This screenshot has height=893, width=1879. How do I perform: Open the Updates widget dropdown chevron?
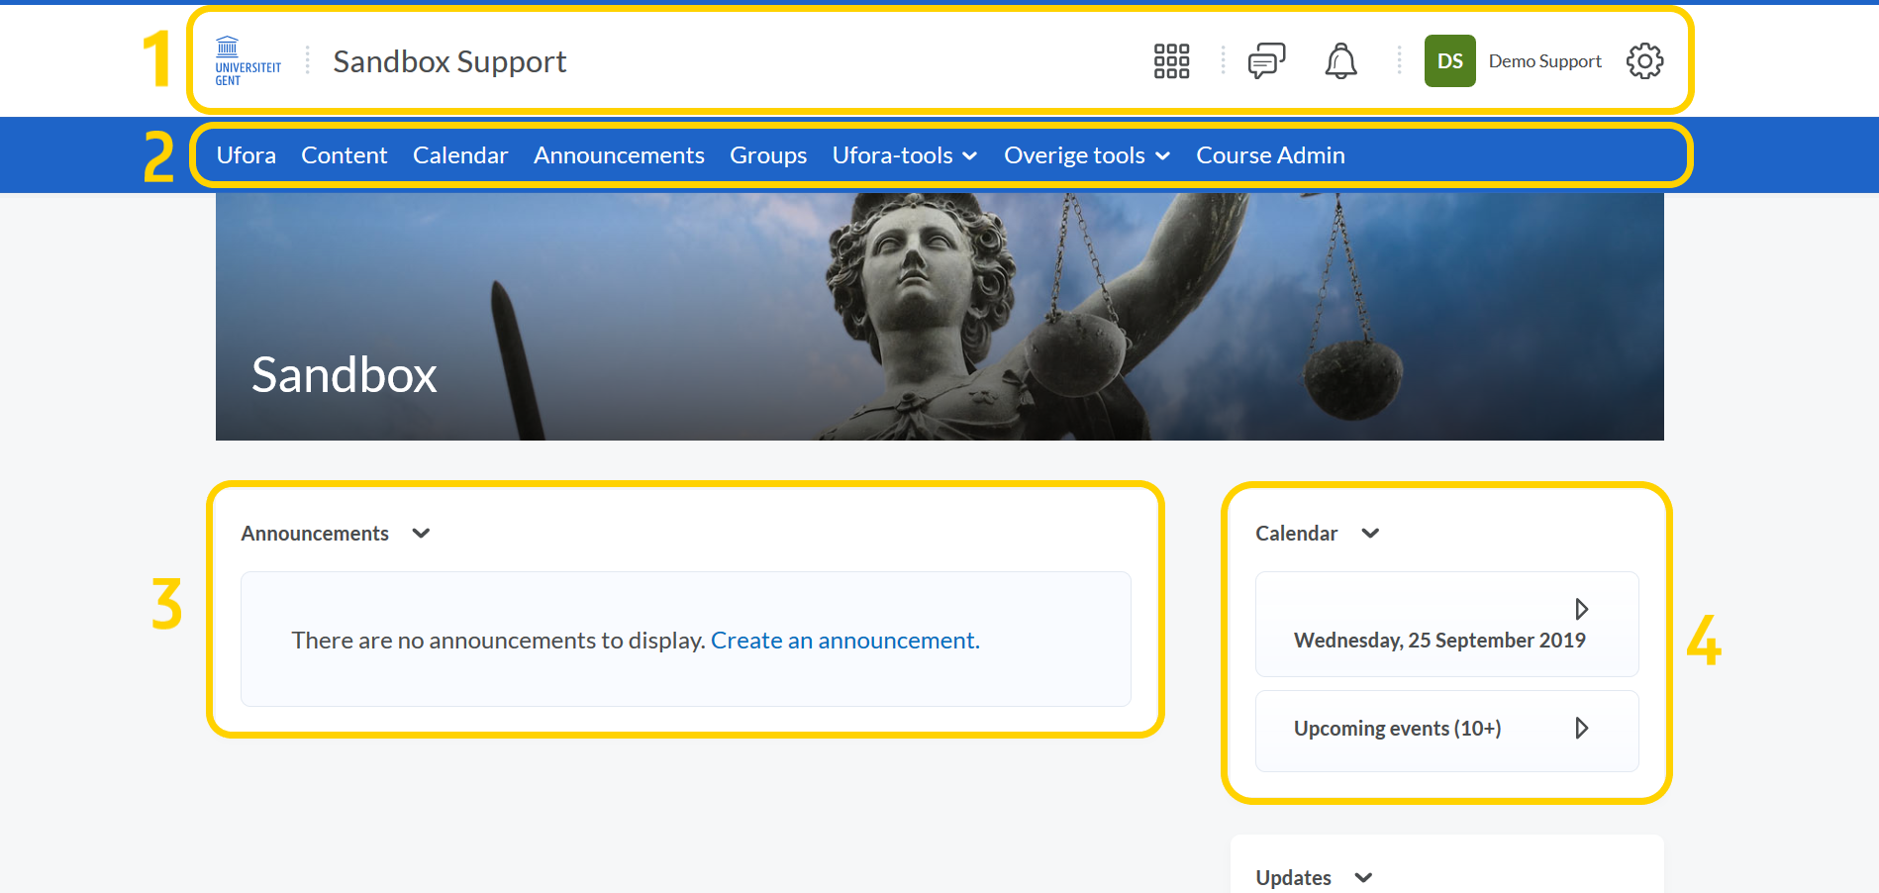click(1363, 878)
